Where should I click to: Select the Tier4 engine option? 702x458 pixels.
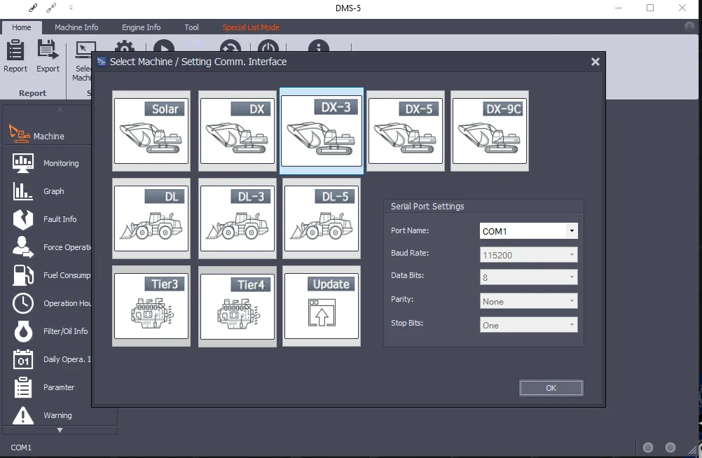click(236, 306)
